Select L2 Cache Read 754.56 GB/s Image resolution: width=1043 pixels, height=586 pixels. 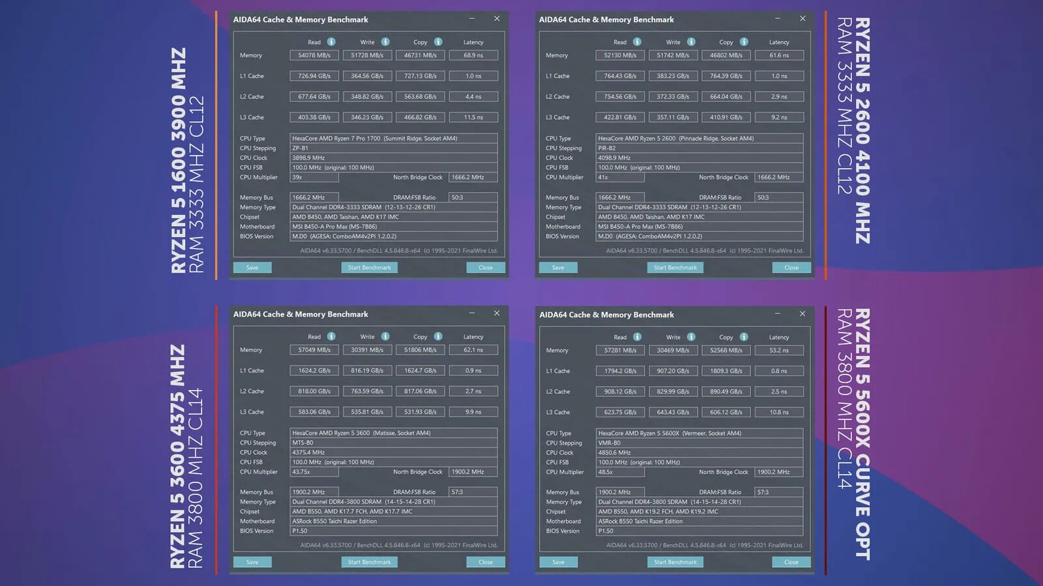[x=620, y=96]
